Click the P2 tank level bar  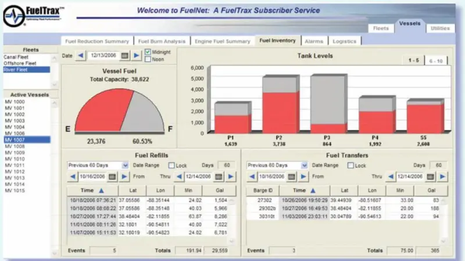[281, 104]
